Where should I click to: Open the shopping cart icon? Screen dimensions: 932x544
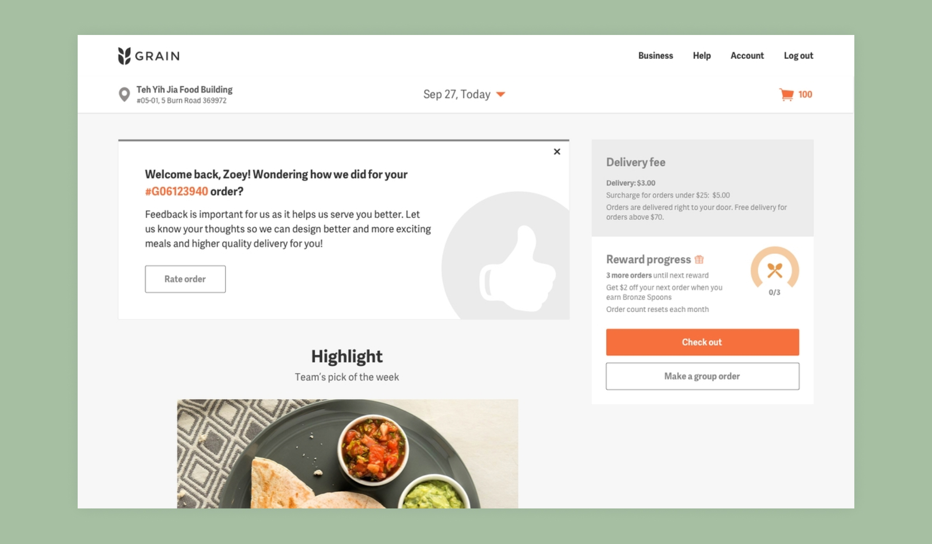pyautogui.click(x=786, y=94)
